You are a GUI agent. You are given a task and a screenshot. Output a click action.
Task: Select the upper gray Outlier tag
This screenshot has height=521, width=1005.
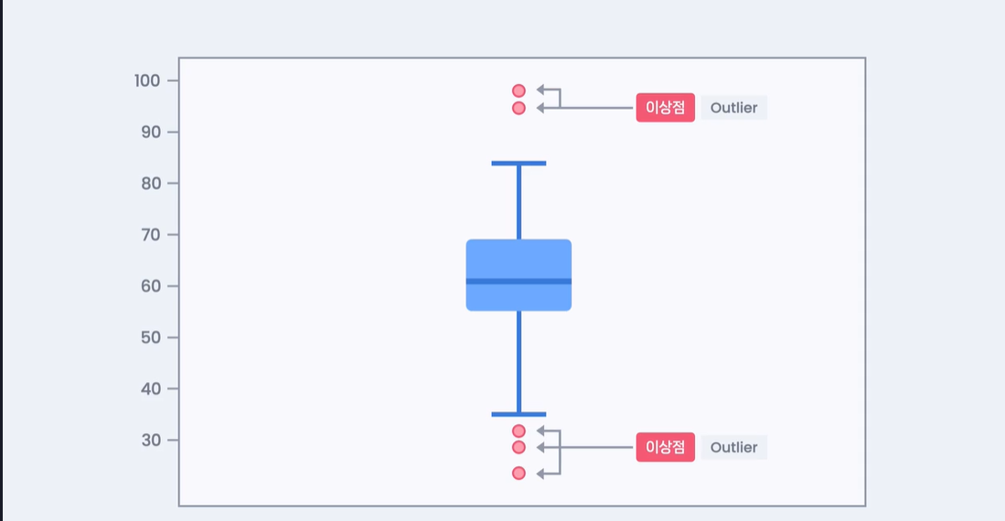pos(734,108)
